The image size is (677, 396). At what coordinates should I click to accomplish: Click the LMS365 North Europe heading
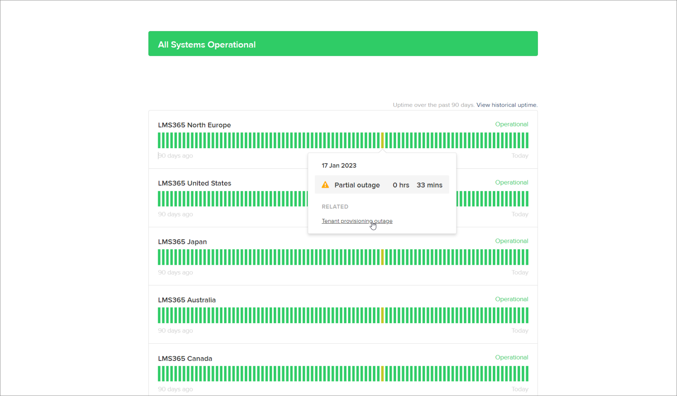pyautogui.click(x=194, y=125)
